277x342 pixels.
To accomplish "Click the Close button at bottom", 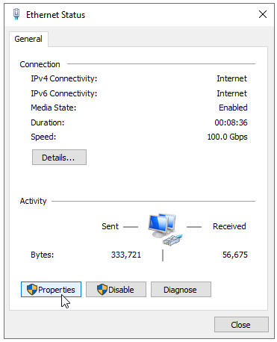I will click(x=241, y=325).
